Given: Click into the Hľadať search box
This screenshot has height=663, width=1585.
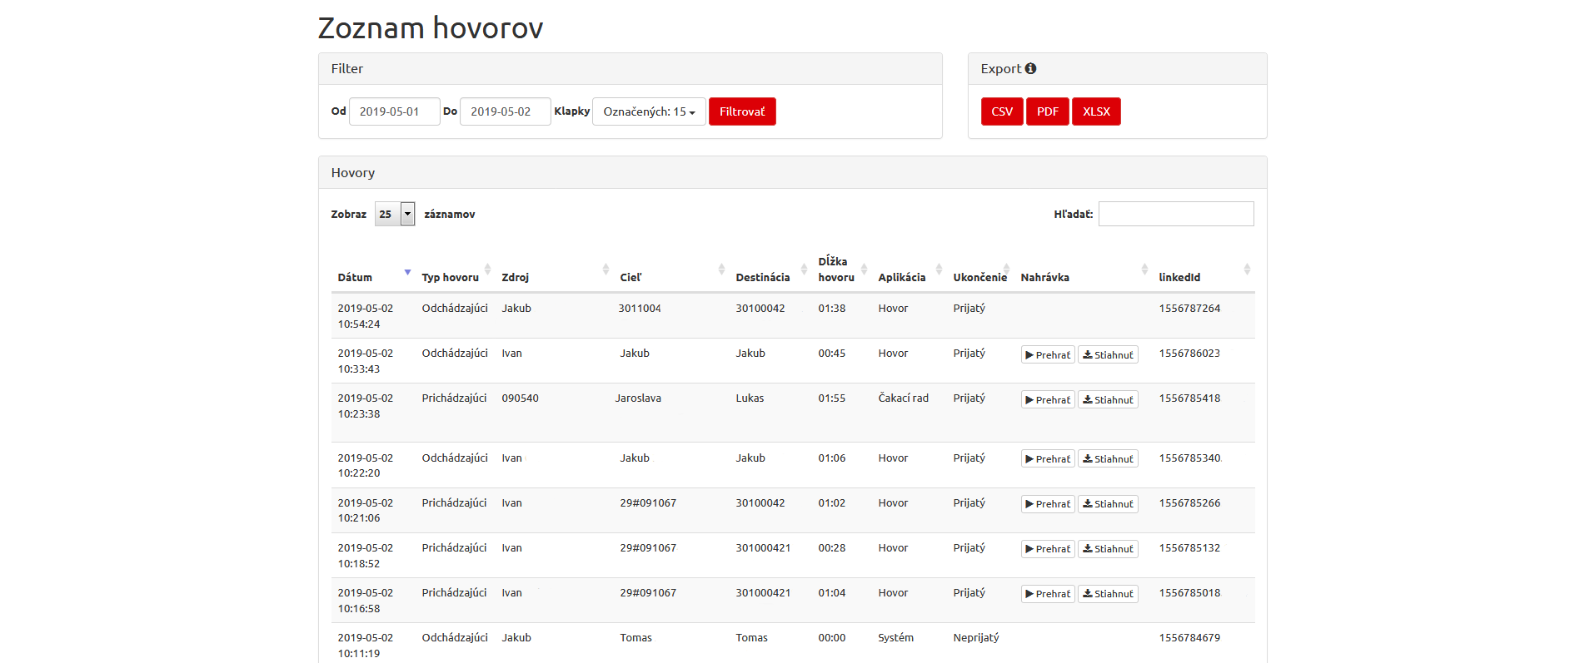Looking at the screenshot, I should (x=1176, y=214).
